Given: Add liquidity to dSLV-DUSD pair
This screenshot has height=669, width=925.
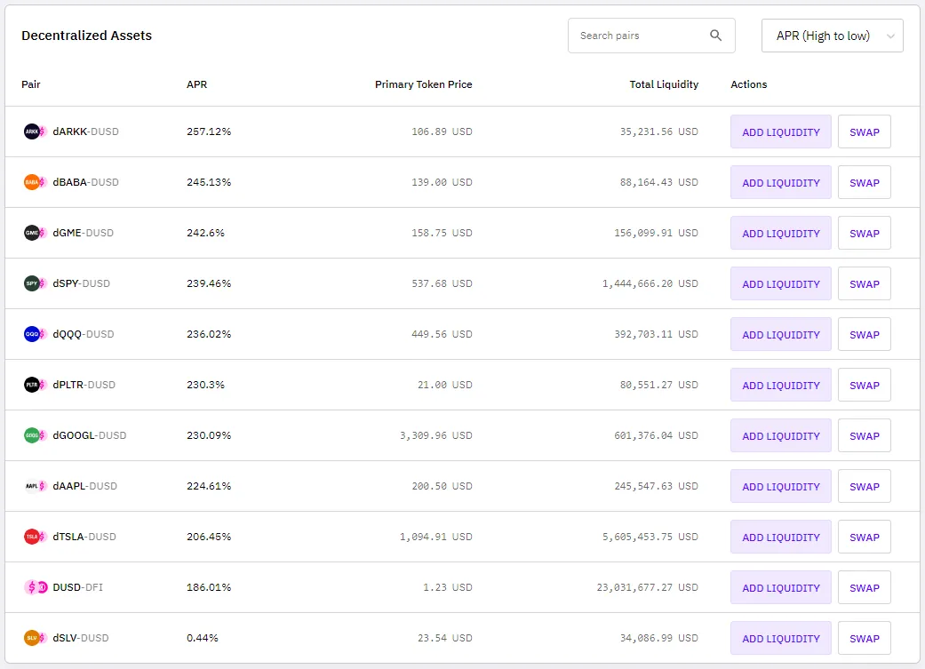Looking at the screenshot, I should tap(780, 639).
